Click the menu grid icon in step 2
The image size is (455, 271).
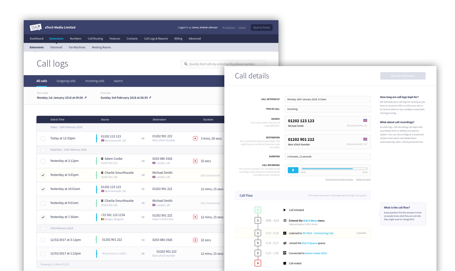pos(285,220)
